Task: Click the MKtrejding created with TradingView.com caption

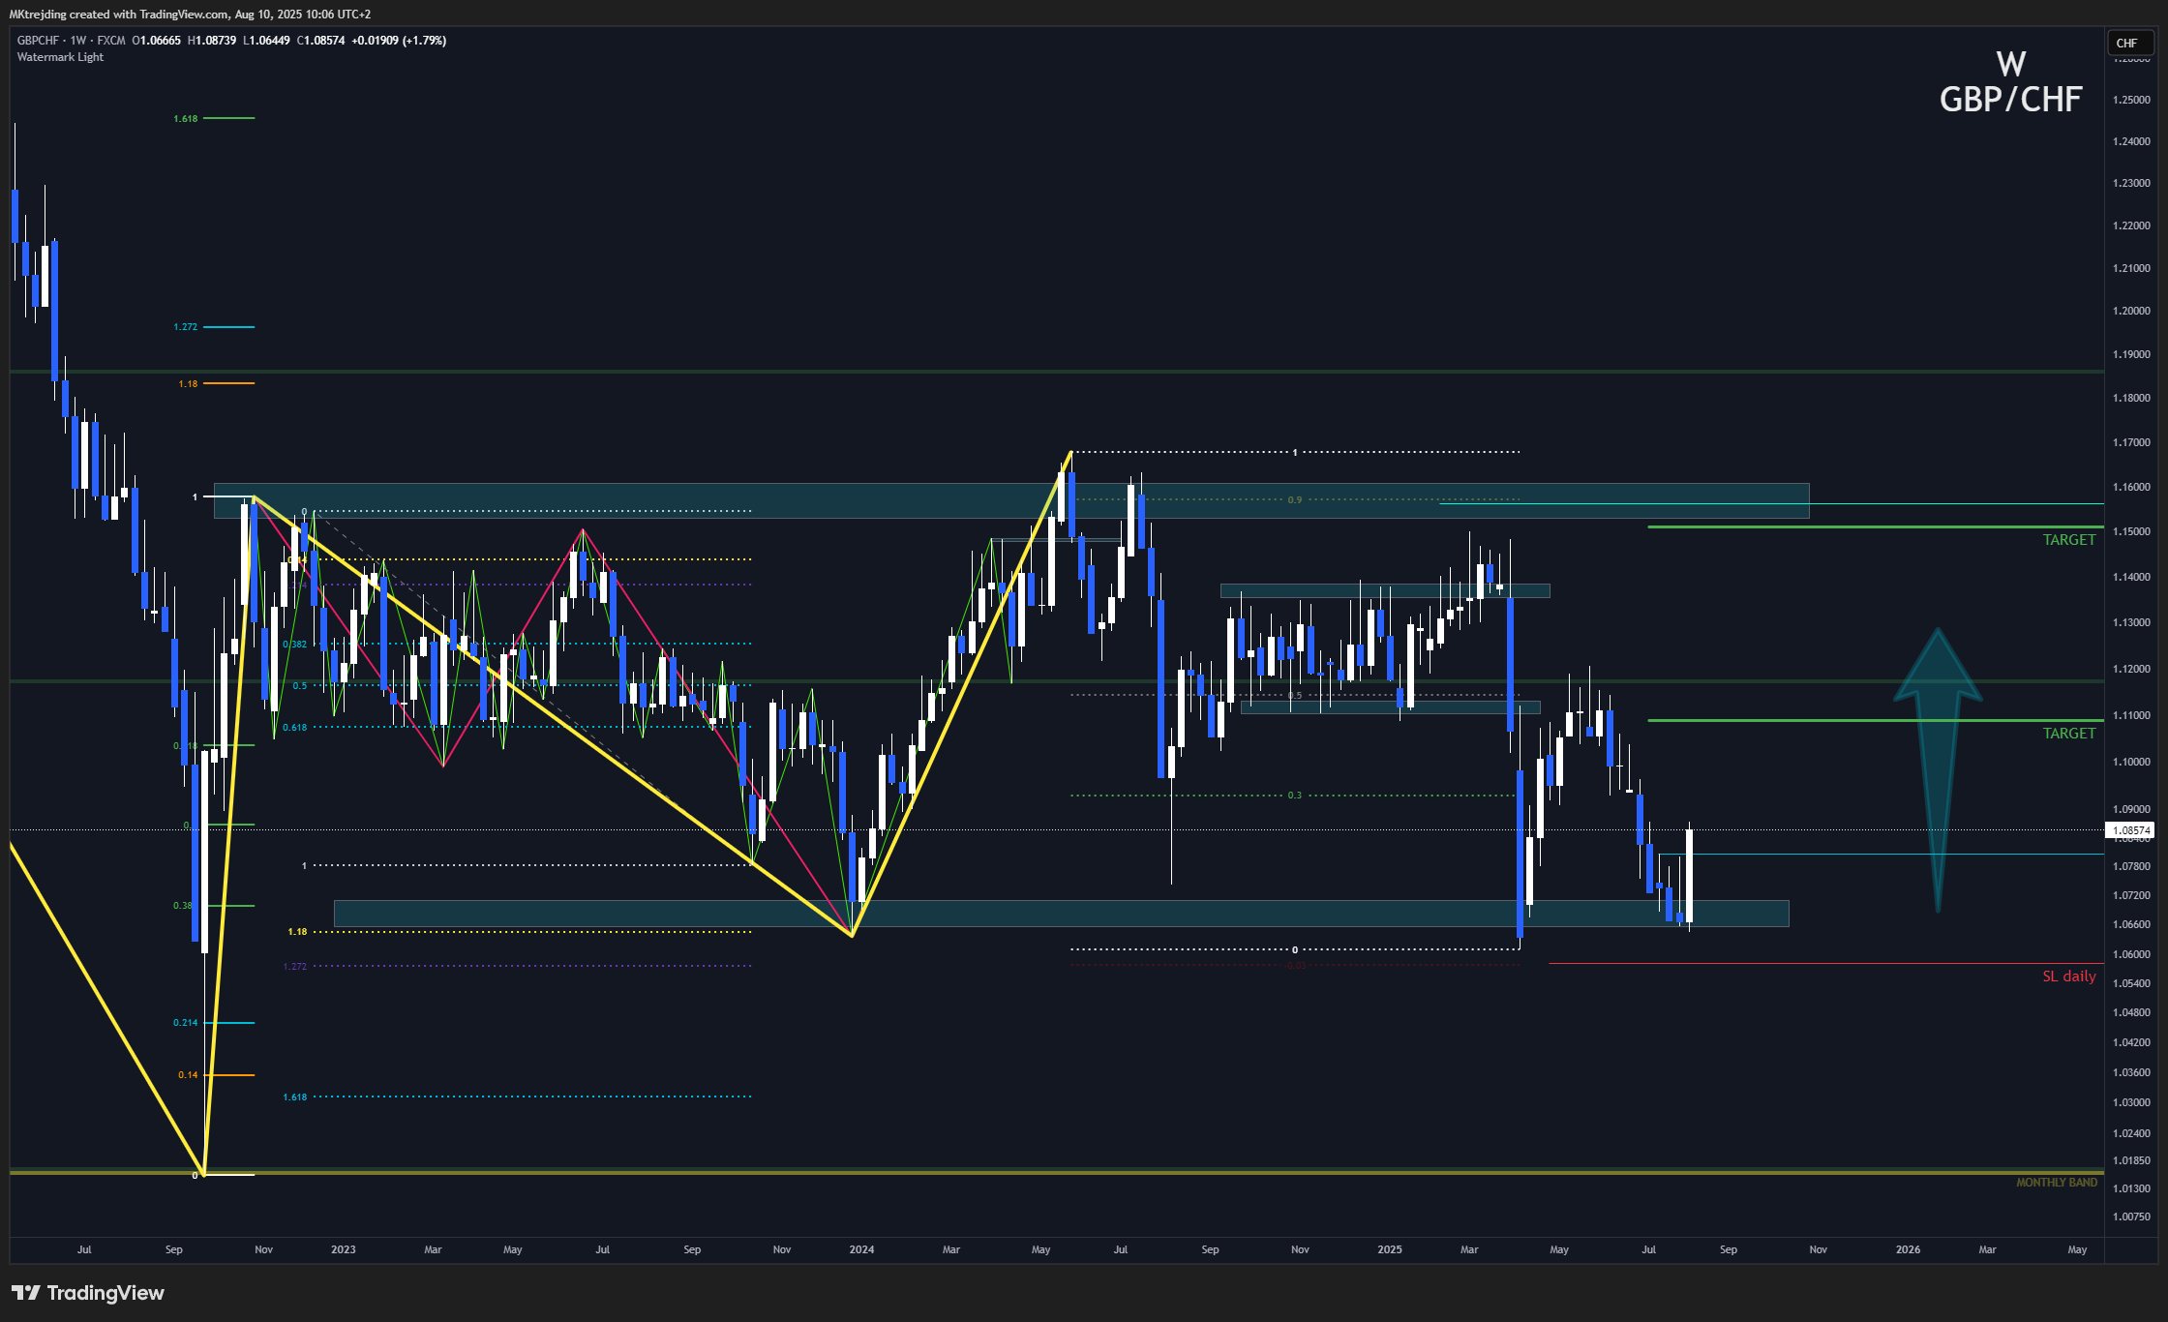Action: [x=119, y=15]
